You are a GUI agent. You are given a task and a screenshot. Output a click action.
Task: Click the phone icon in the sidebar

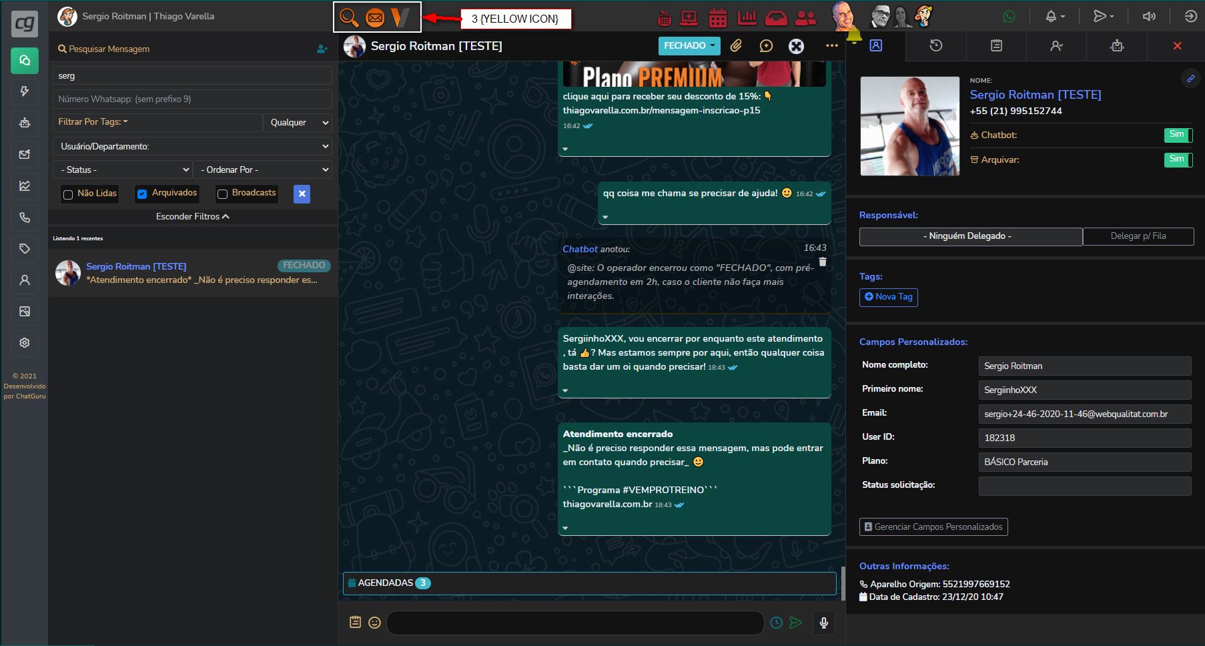click(25, 217)
